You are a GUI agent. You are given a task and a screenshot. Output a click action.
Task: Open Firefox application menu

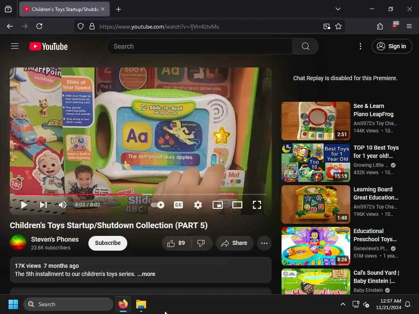(x=409, y=26)
